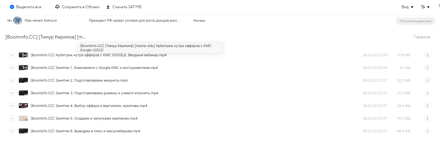Toggle the Выделить все checkbox
This screenshot has width=440, height=142.
click(12, 7)
